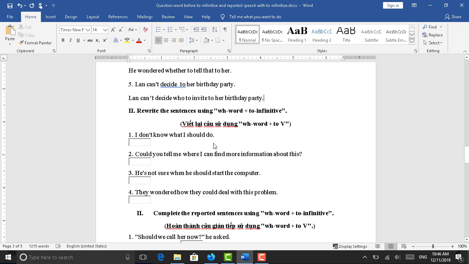Click the Save icon in title bar
This screenshot has width=469, height=264.
pos(10,5)
